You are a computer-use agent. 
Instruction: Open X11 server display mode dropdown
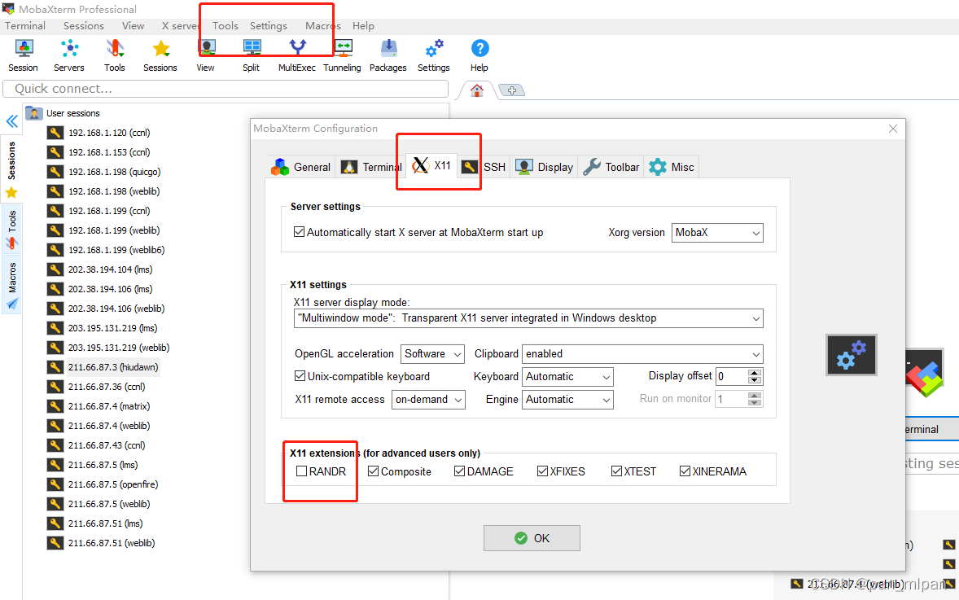coord(528,318)
